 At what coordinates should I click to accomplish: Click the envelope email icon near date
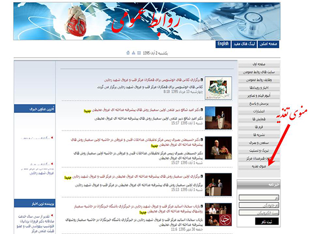tap(139, 53)
